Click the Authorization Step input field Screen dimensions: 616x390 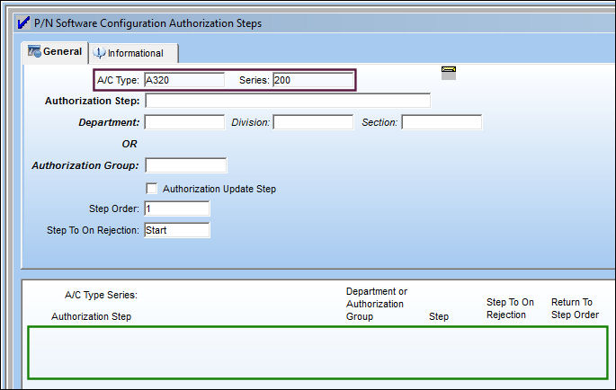pyautogui.click(x=288, y=101)
